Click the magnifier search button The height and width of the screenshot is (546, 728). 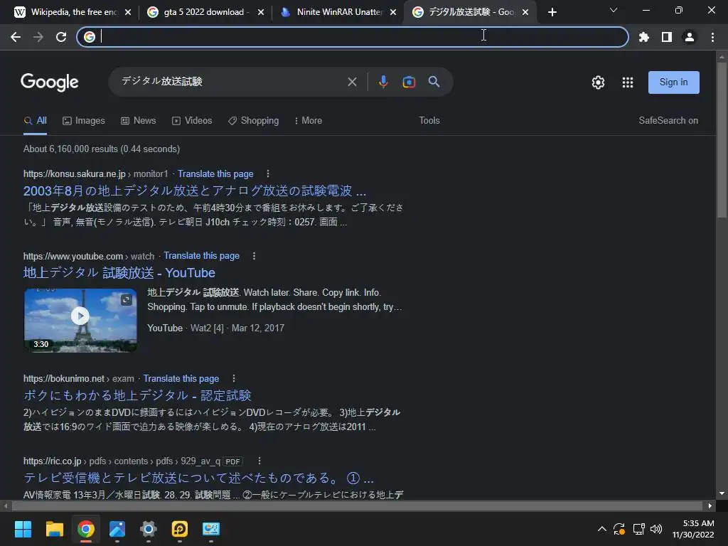click(434, 82)
